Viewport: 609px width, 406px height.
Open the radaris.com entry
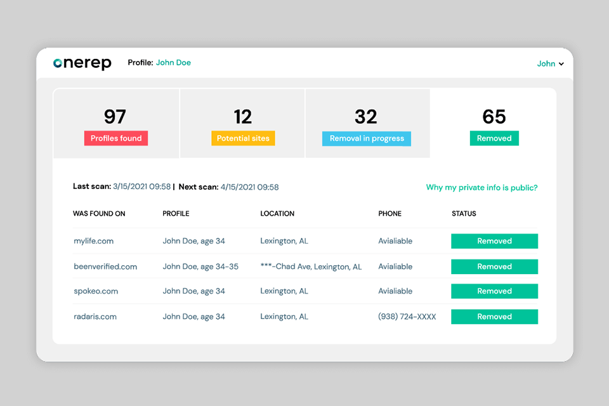95,317
